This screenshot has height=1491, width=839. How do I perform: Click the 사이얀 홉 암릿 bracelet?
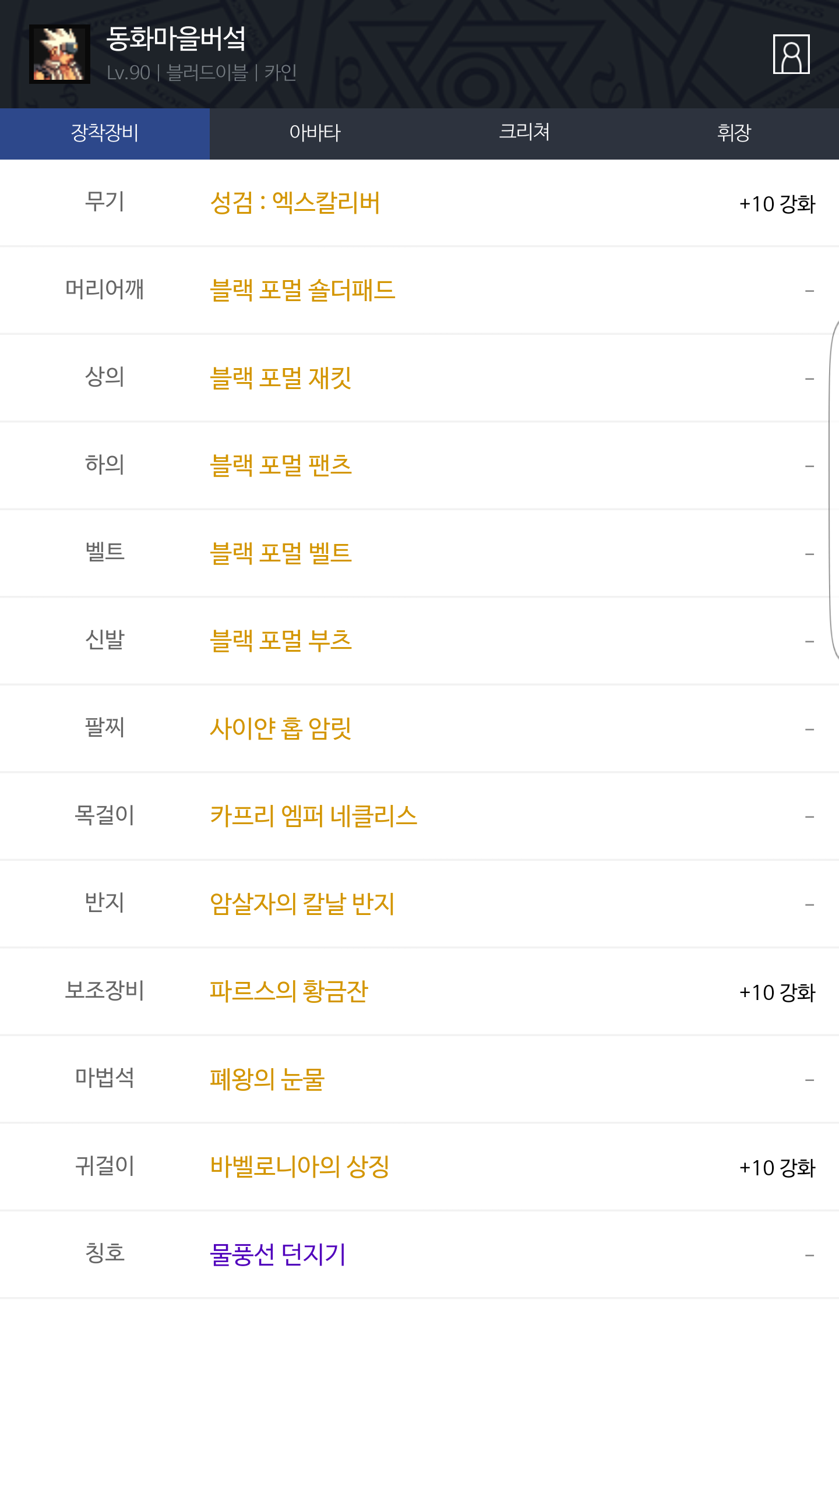(280, 729)
